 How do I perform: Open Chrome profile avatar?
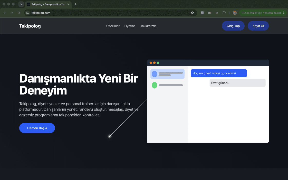[x=235, y=13]
